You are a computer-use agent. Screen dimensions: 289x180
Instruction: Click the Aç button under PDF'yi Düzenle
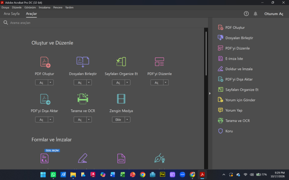point(157,82)
